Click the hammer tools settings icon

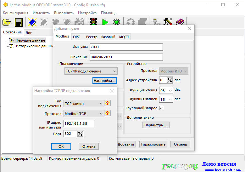coord(168,22)
